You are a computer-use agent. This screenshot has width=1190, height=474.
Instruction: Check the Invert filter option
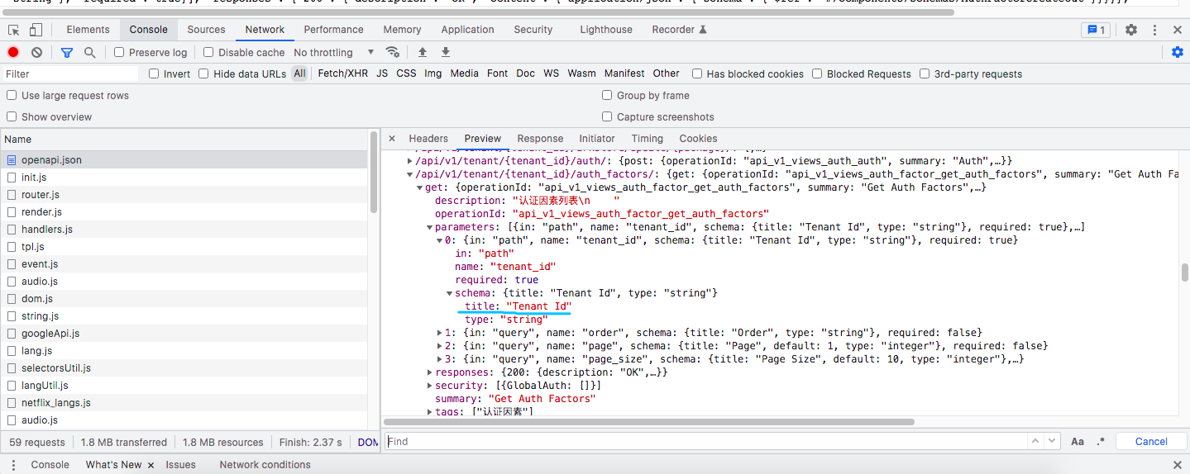tap(154, 73)
